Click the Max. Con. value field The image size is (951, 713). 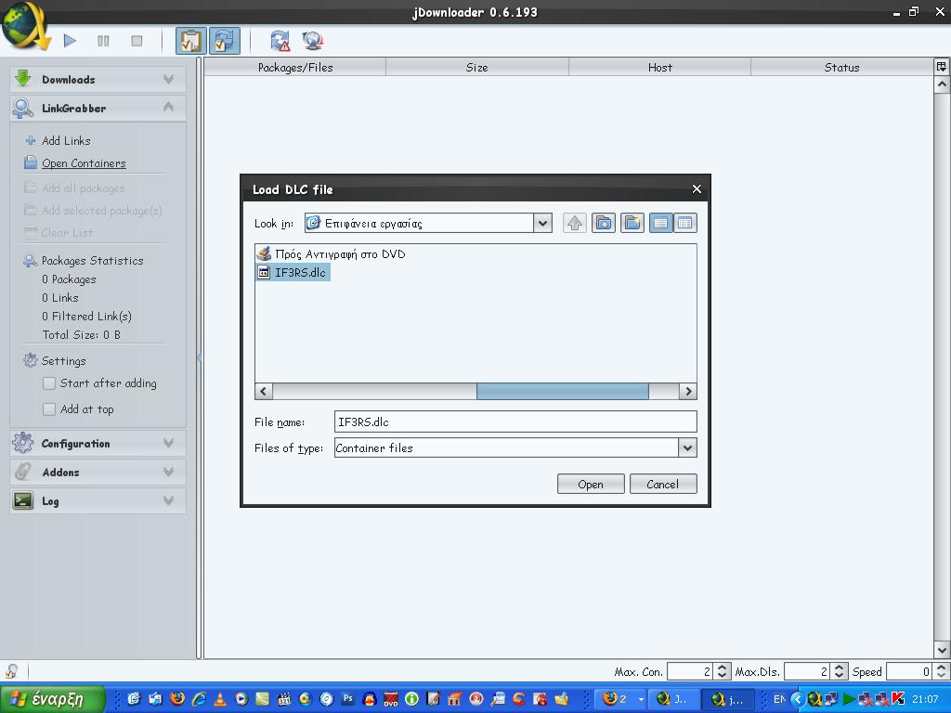coord(690,671)
